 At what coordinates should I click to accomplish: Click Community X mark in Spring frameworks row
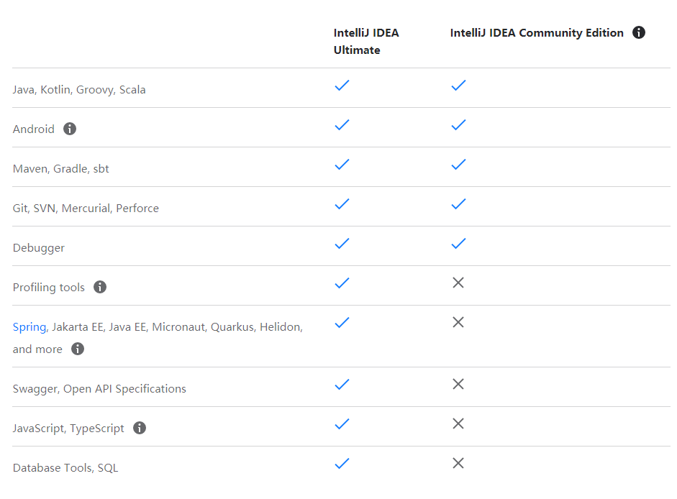click(458, 322)
